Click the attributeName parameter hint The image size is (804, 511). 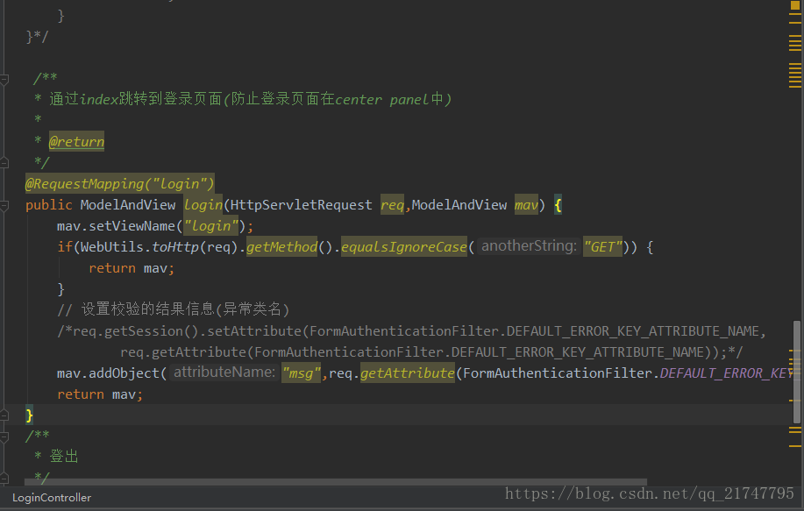tap(224, 373)
